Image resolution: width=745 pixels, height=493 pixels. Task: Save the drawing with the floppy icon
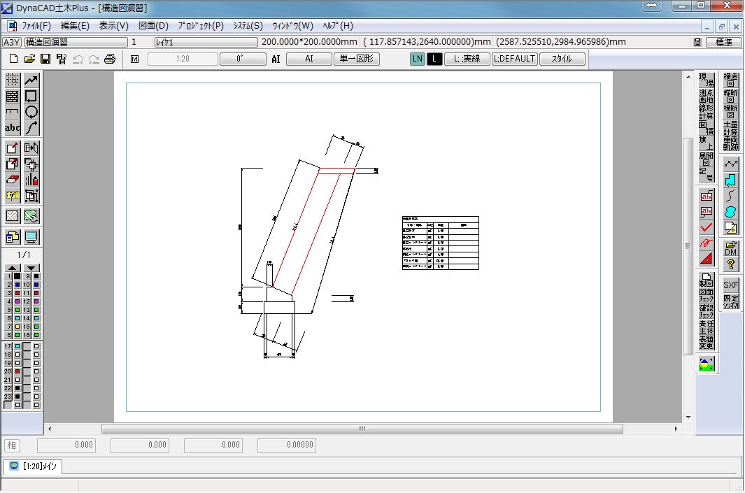click(x=45, y=59)
